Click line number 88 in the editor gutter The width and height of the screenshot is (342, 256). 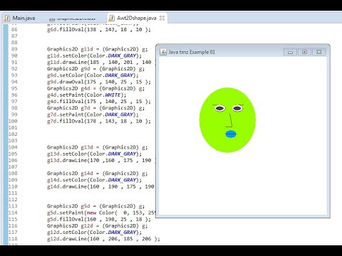pos(14,43)
